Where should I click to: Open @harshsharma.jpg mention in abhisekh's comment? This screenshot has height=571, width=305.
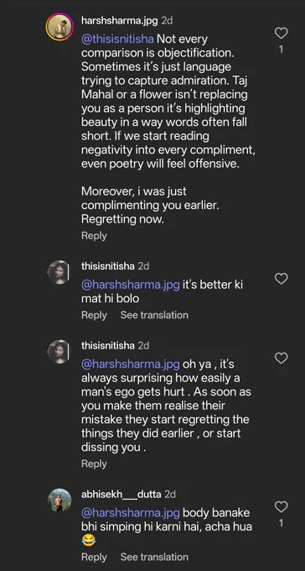tap(131, 513)
